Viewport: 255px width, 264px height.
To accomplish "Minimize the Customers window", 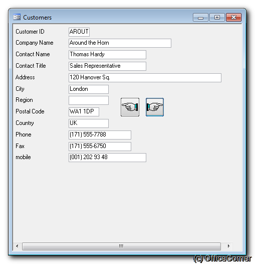I will [200, 18].
